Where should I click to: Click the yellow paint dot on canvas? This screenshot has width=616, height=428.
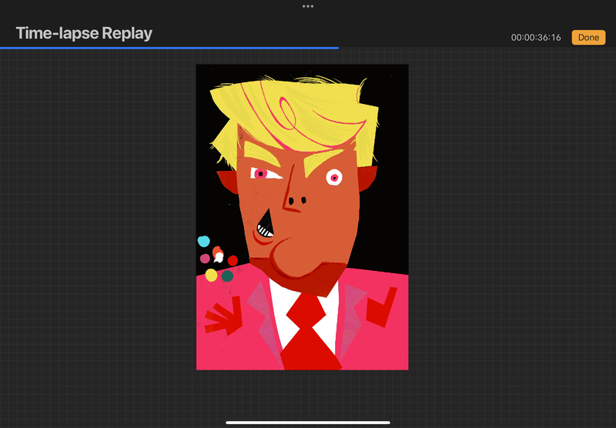pyautogui.click(x=211, y=275)
